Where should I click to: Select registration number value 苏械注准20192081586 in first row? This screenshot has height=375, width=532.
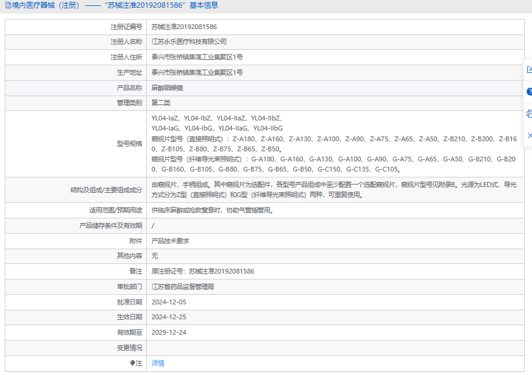[x=184, y=27]
